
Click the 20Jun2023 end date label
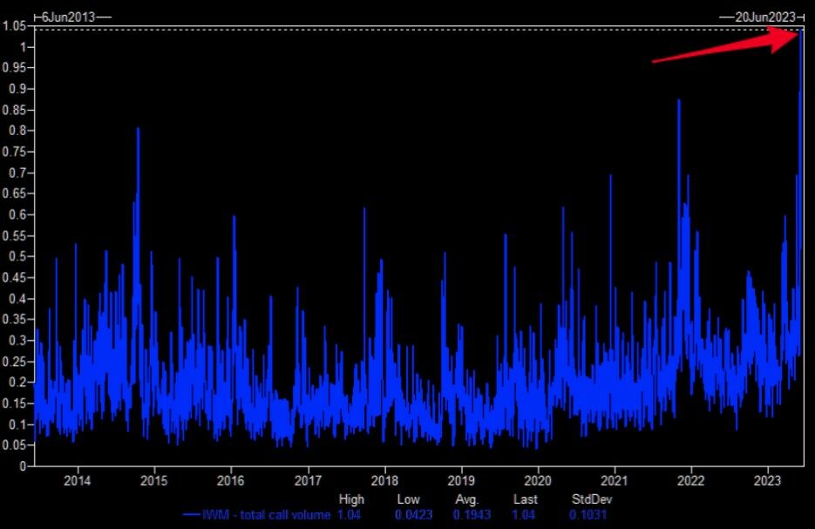point(765,17)
